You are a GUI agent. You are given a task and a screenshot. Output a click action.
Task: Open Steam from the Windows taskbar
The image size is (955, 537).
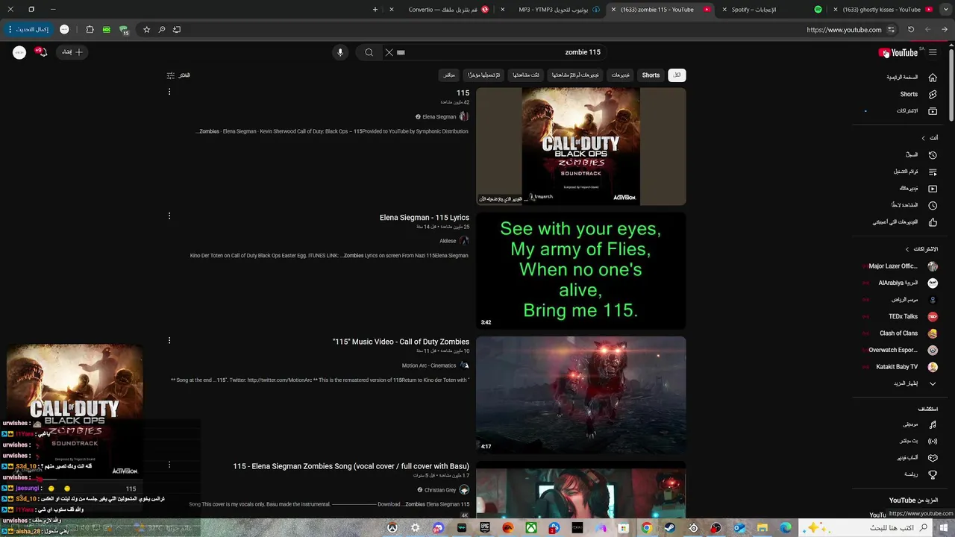pos(670,528)
